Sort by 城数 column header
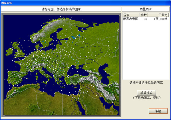171x120 pixels. [144, 15]
